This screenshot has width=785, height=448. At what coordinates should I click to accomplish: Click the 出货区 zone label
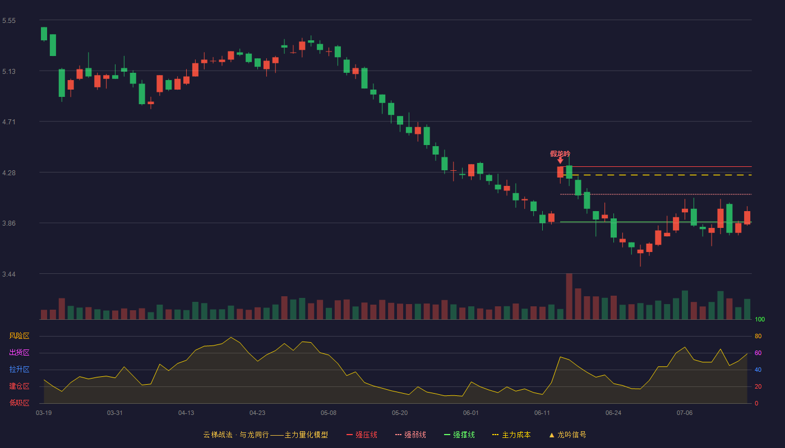tap(19, 353)
